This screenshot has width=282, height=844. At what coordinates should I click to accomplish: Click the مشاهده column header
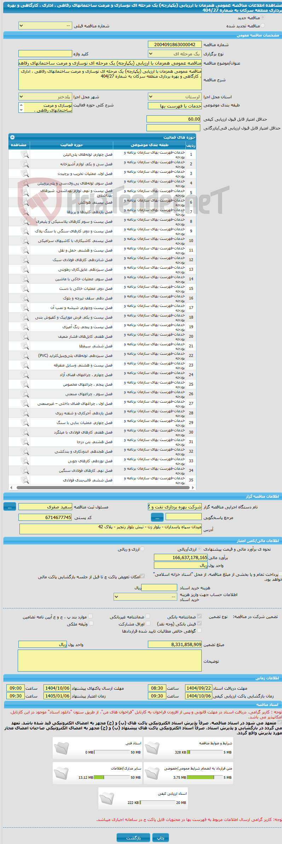click(x=19, y=145)
